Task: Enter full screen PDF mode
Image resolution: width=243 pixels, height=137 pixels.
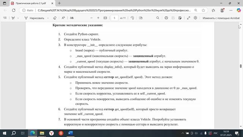Action: 188,18
